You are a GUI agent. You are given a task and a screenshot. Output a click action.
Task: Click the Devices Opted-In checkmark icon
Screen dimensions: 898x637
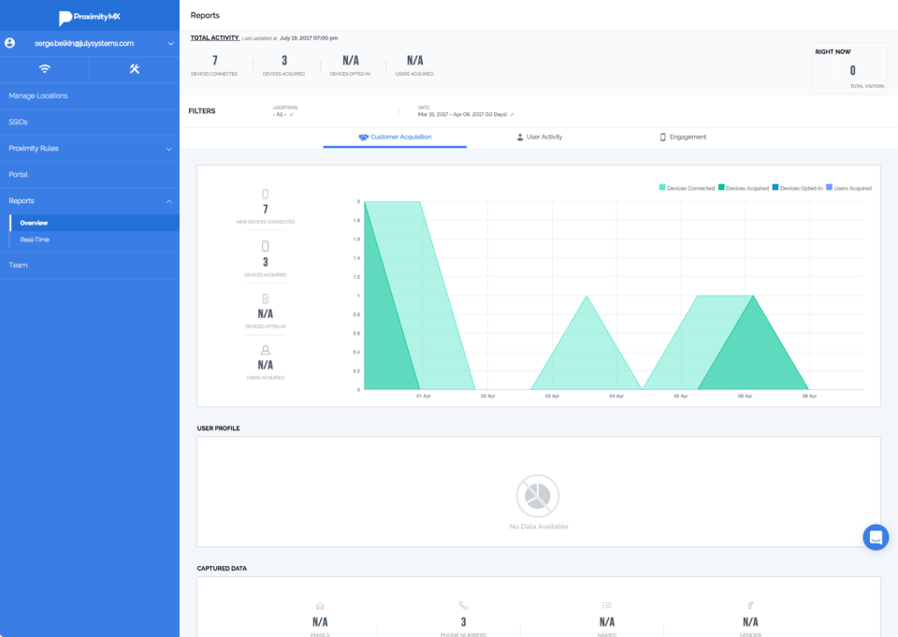point(265,299)
